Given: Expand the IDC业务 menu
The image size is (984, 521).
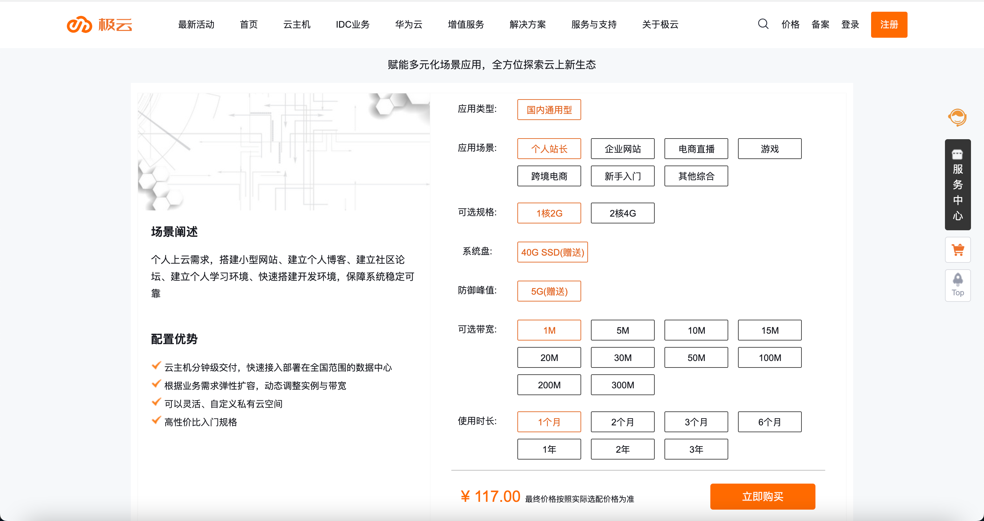Looking at the screenshot, I should click(352, 25).
